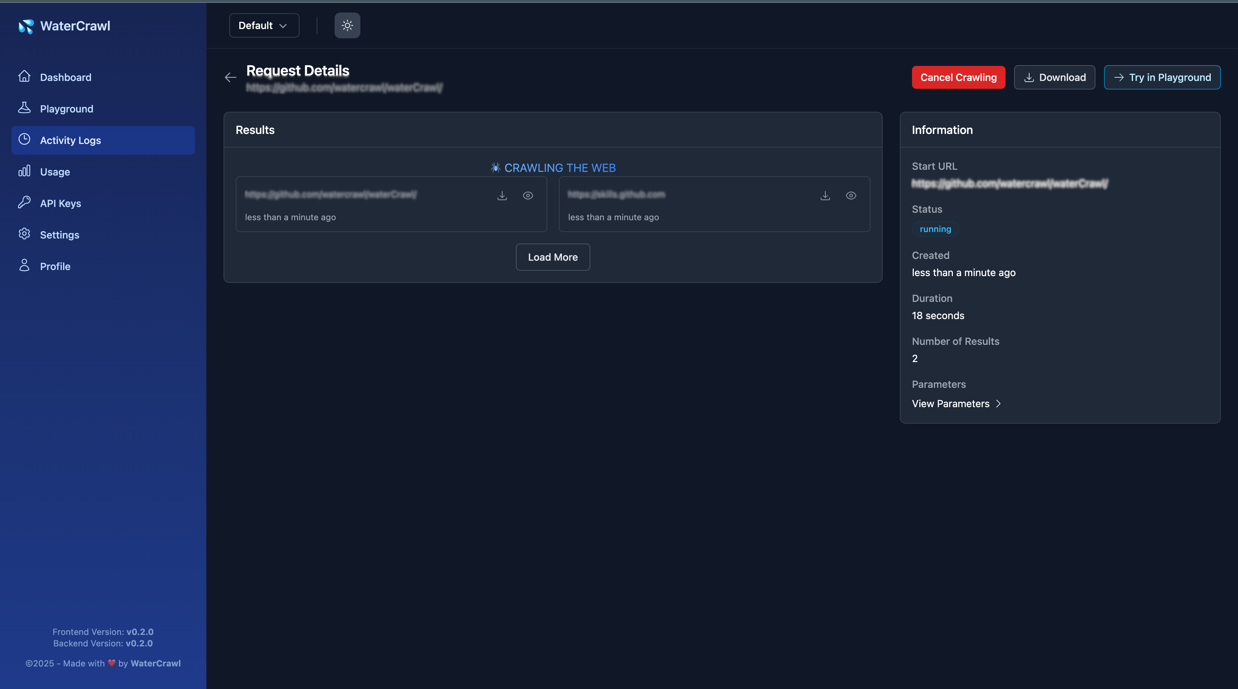Open the Profile menu item
The image size is (1238, 689).
point(55,266)
